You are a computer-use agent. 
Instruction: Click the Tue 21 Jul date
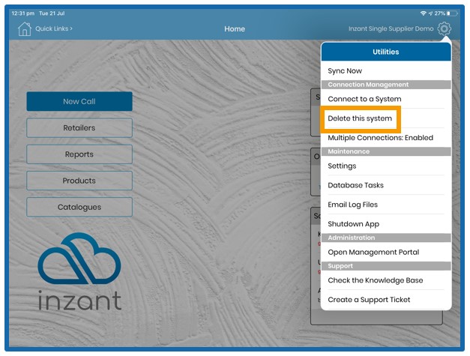(x=52, y=13)
